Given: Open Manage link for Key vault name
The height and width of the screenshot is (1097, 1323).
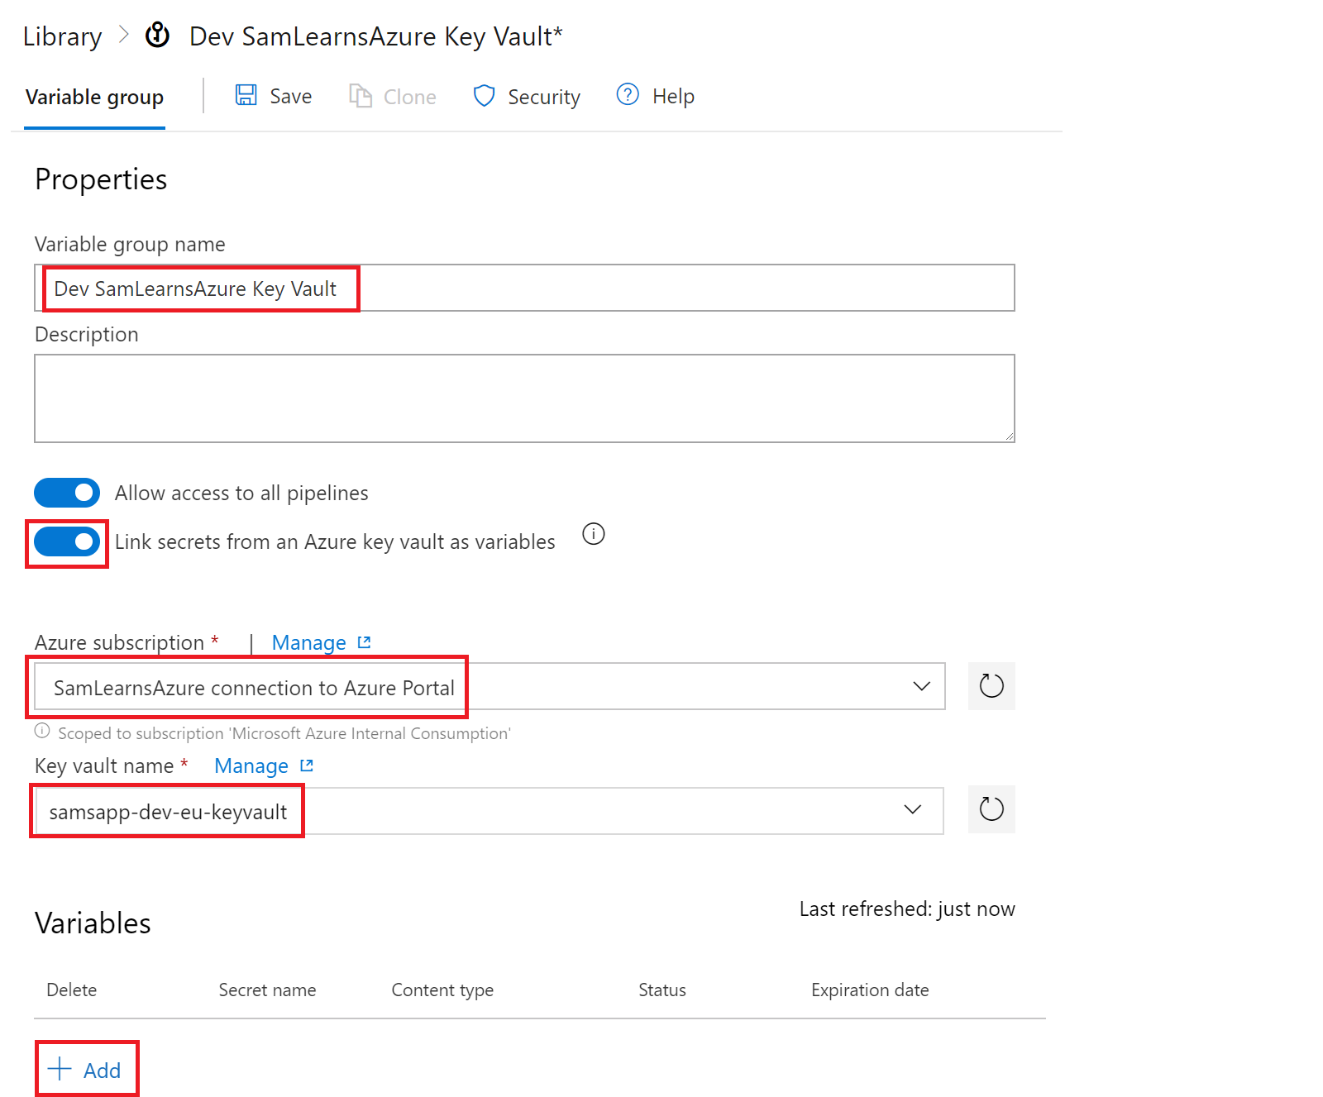Looking at the screenshot, I should [x=251, y=766].
